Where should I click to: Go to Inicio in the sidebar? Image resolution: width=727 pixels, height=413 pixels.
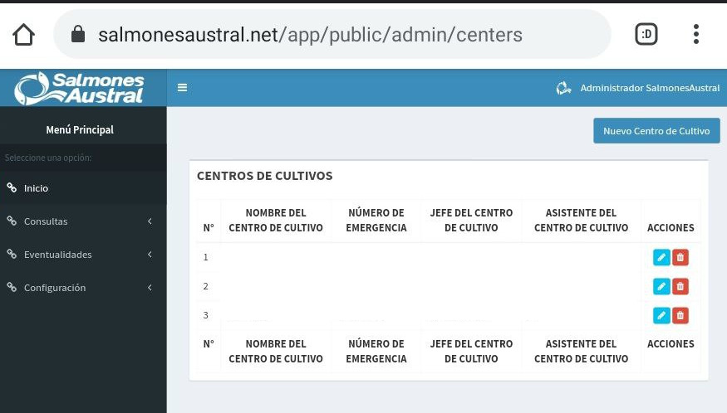click(x=36, y=188)
